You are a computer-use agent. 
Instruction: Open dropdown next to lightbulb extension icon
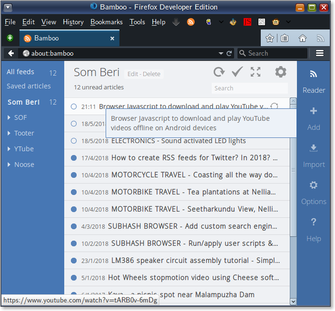pos(221,22)
